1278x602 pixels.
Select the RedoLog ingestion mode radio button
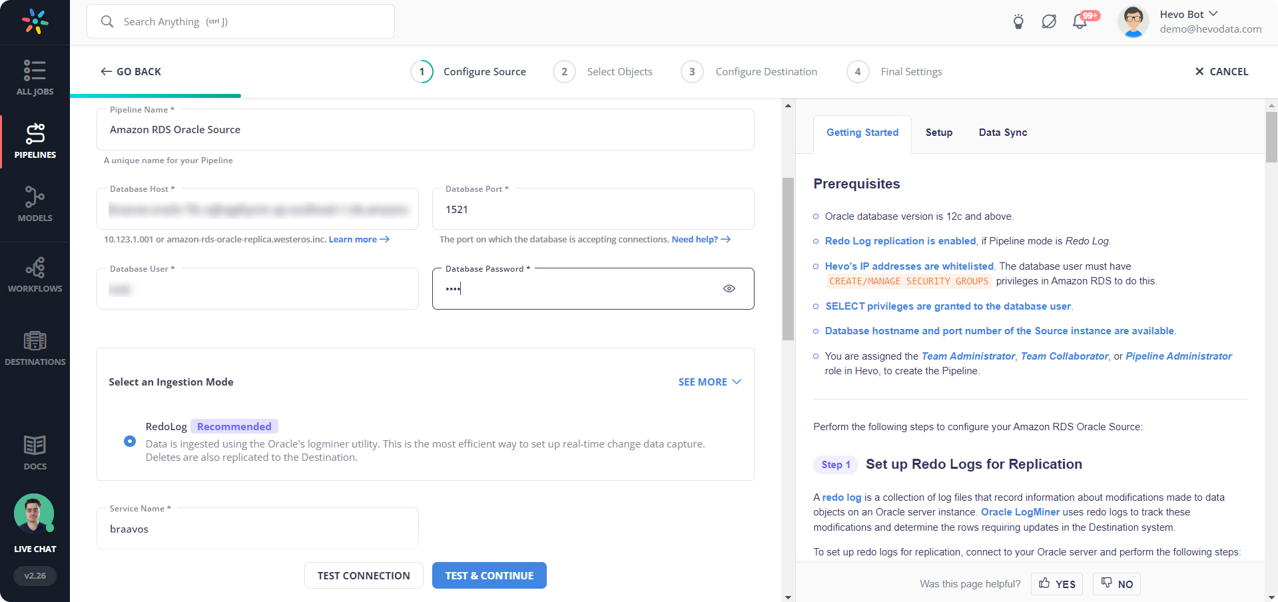pos(130,441)
